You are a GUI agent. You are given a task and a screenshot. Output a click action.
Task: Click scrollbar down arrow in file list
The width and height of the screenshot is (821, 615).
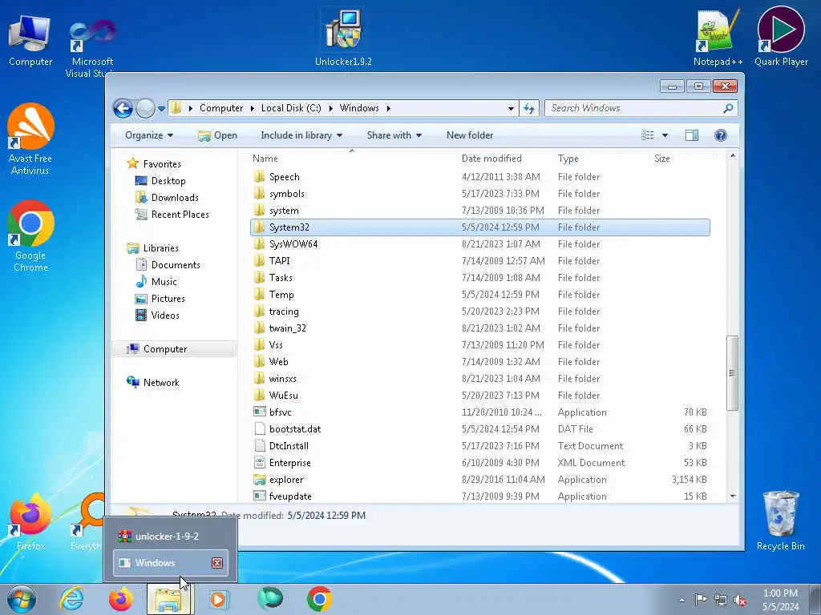(x=733, y=496)
